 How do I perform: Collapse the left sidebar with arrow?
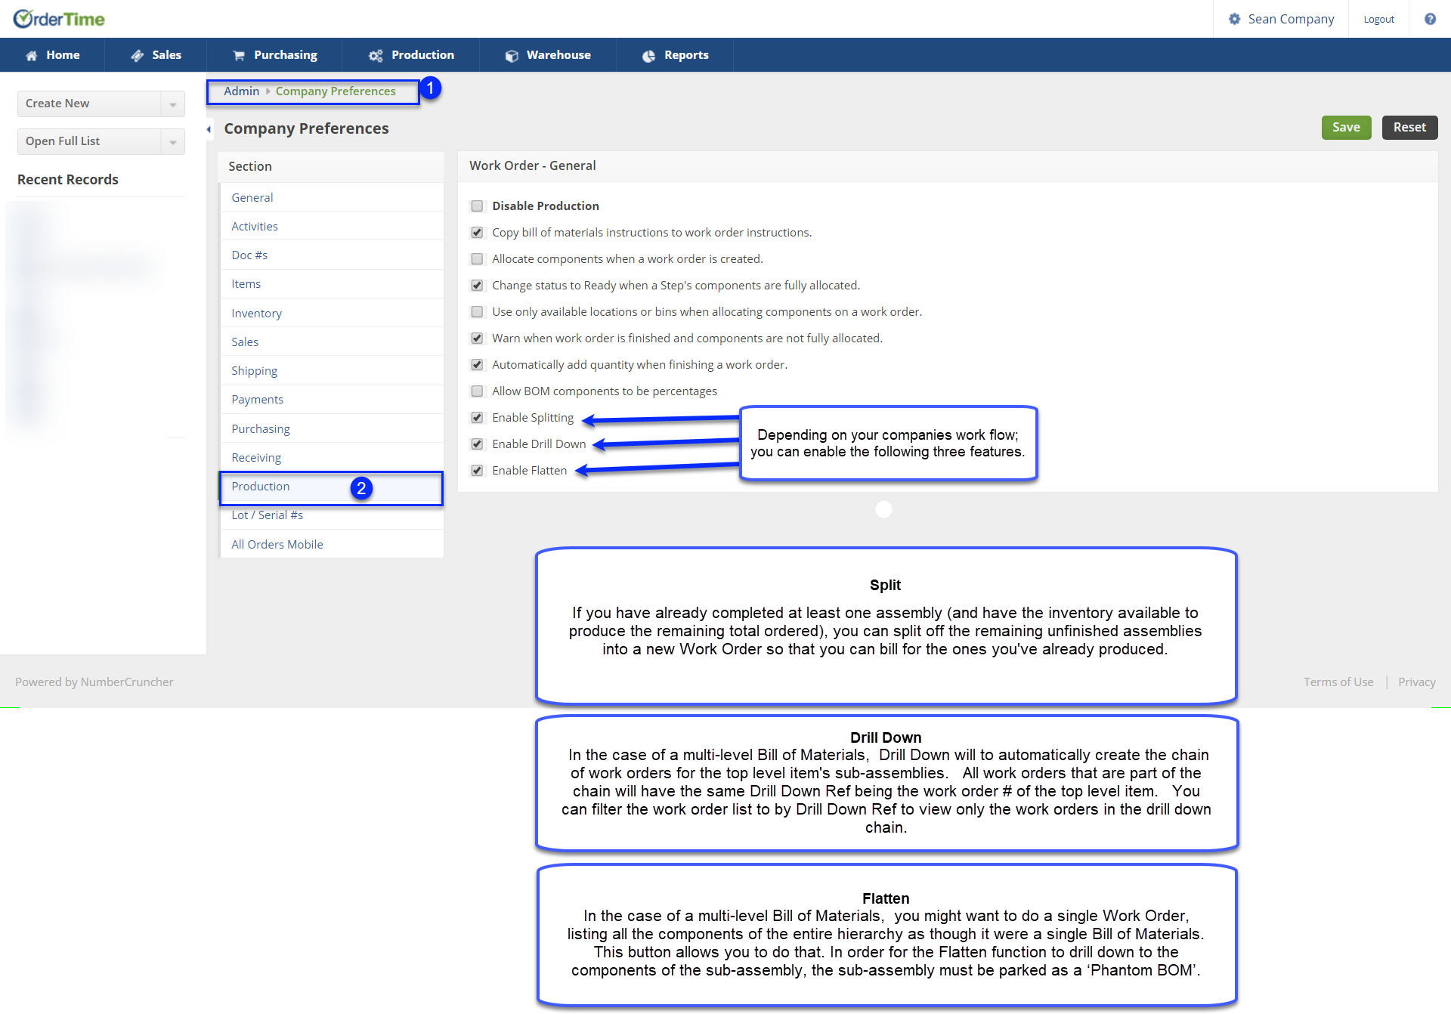[209, 129]
